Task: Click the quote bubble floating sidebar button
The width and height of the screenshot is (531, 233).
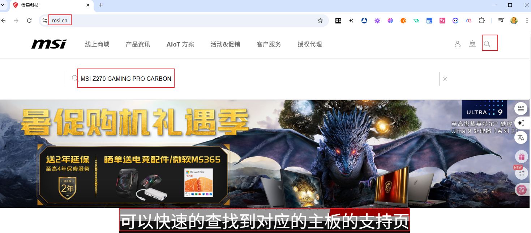Action: pyautogui.click(x=521, y=108)
